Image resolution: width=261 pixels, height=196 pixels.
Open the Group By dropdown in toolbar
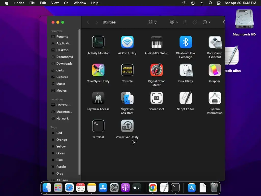click(x=174, y=22)
